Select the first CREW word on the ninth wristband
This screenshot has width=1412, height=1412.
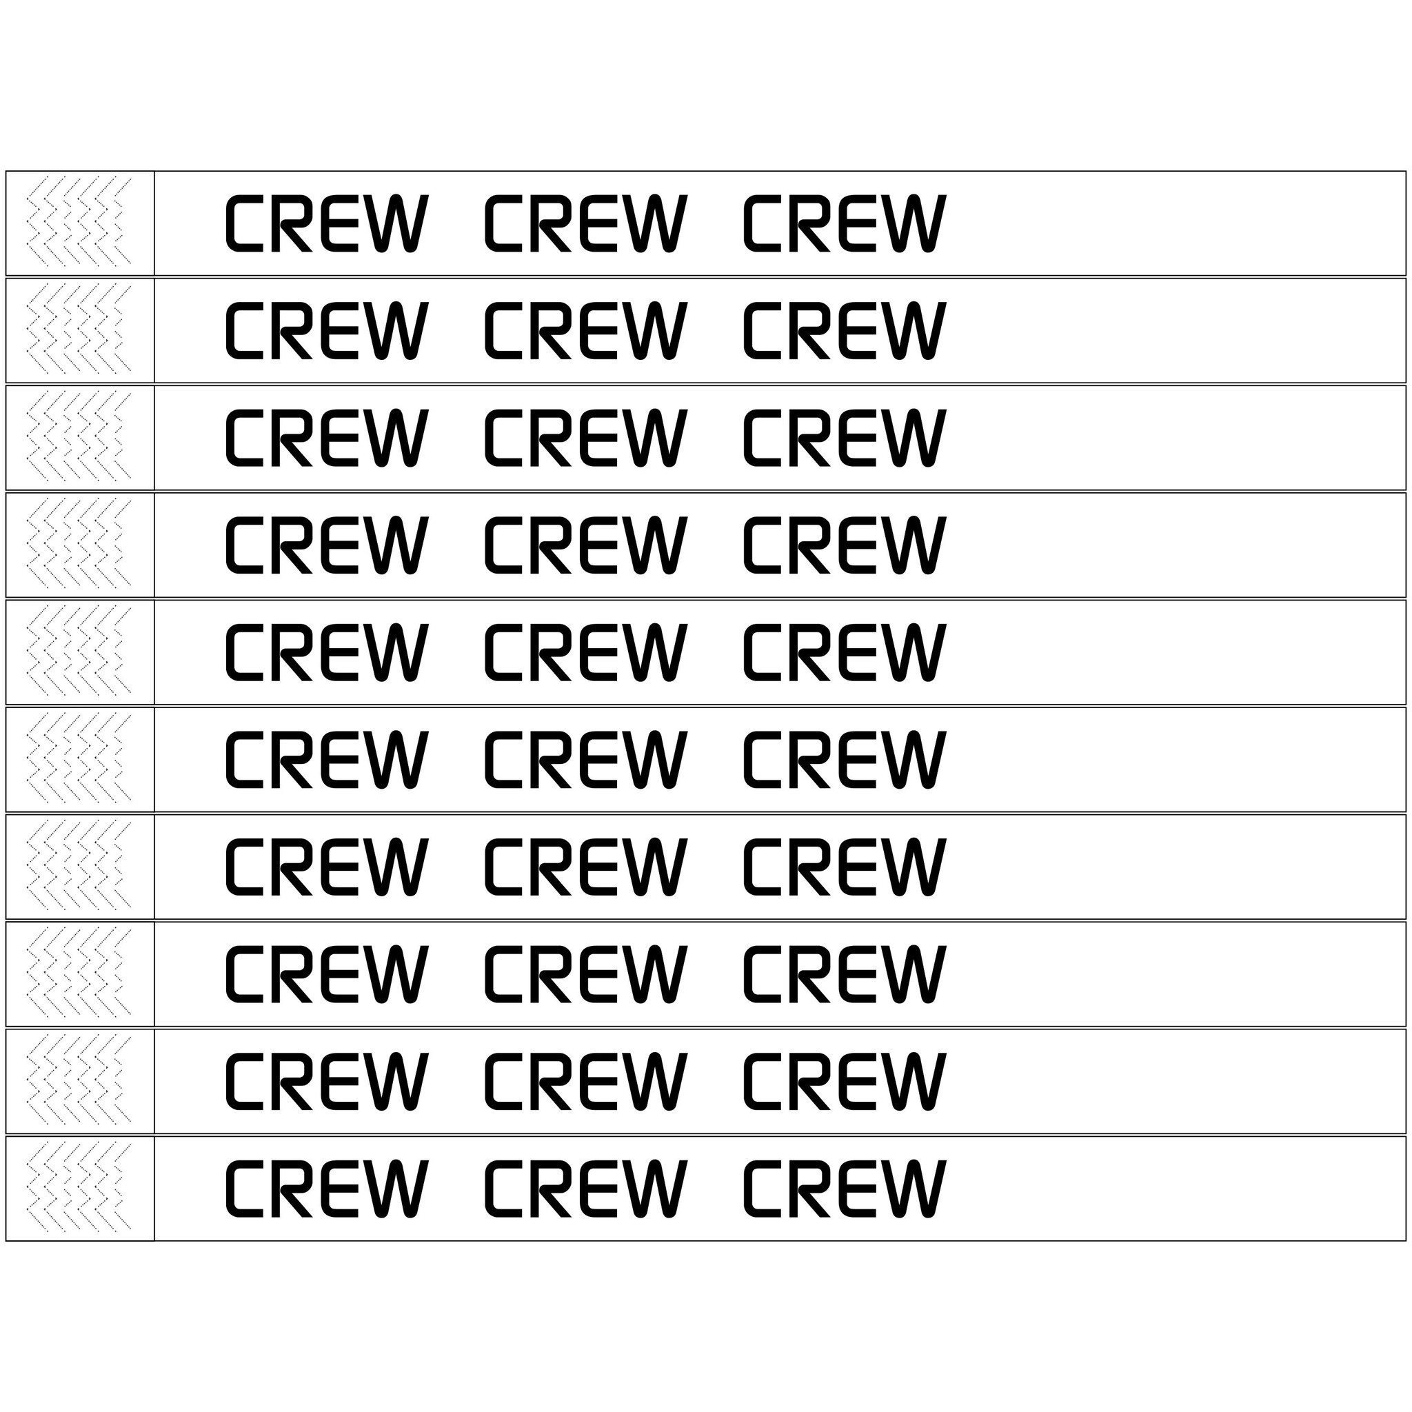[x=326, y=1081]
